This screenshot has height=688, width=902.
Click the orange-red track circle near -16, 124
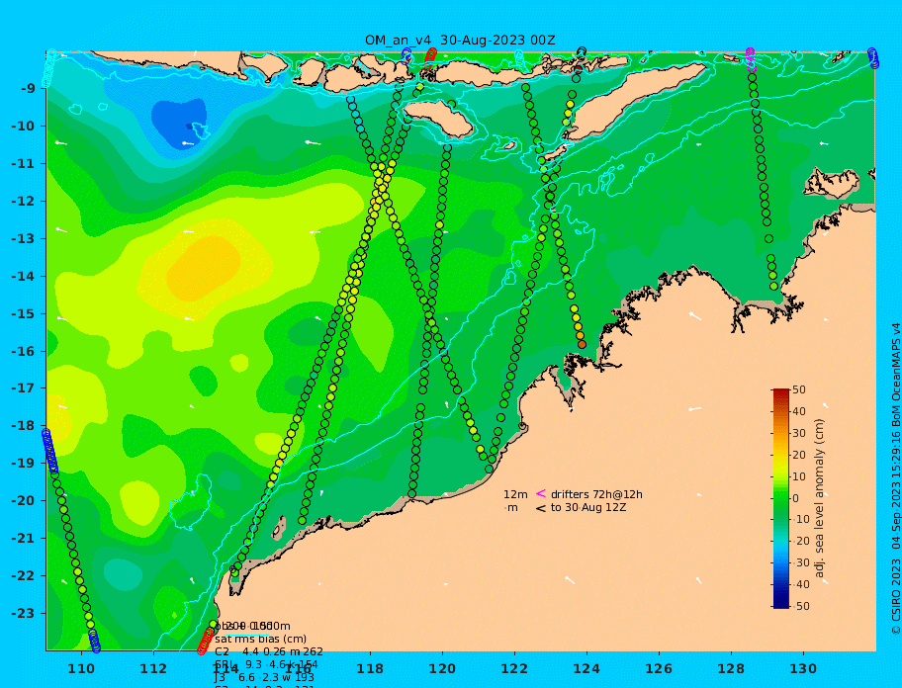tap(582, 344)
